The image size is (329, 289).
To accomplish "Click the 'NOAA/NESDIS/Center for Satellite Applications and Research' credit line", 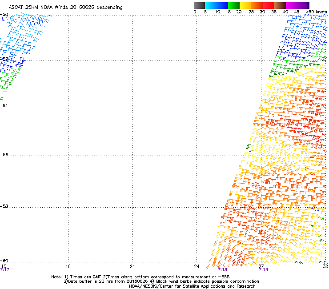I will click(x=192, y=286).
